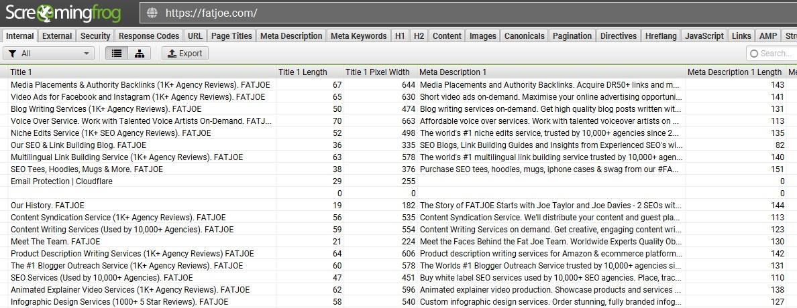Open the Directives tab
This screenshot has width=797, height=308.
pos(619,35)
